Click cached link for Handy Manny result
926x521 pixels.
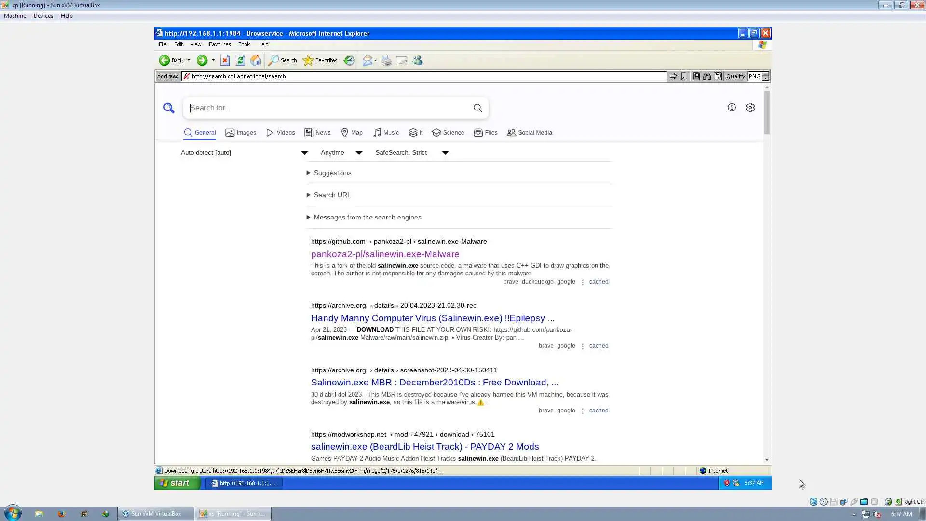click(599, 346)
